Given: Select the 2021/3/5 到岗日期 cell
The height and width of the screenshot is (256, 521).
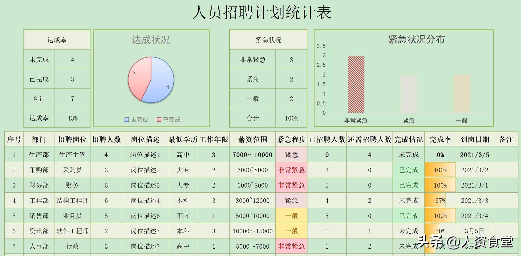Looking at the screenshot, I should click(x=475, y=155).
